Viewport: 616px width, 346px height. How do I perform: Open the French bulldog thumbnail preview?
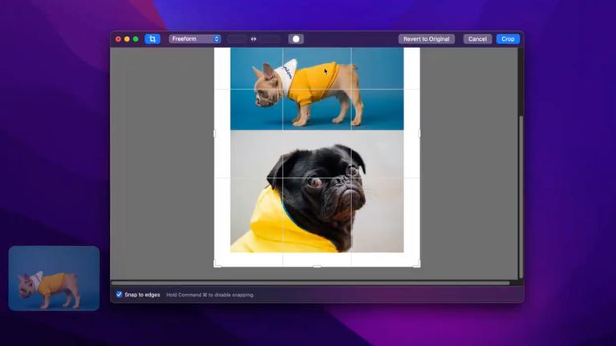tap(54, 278)
